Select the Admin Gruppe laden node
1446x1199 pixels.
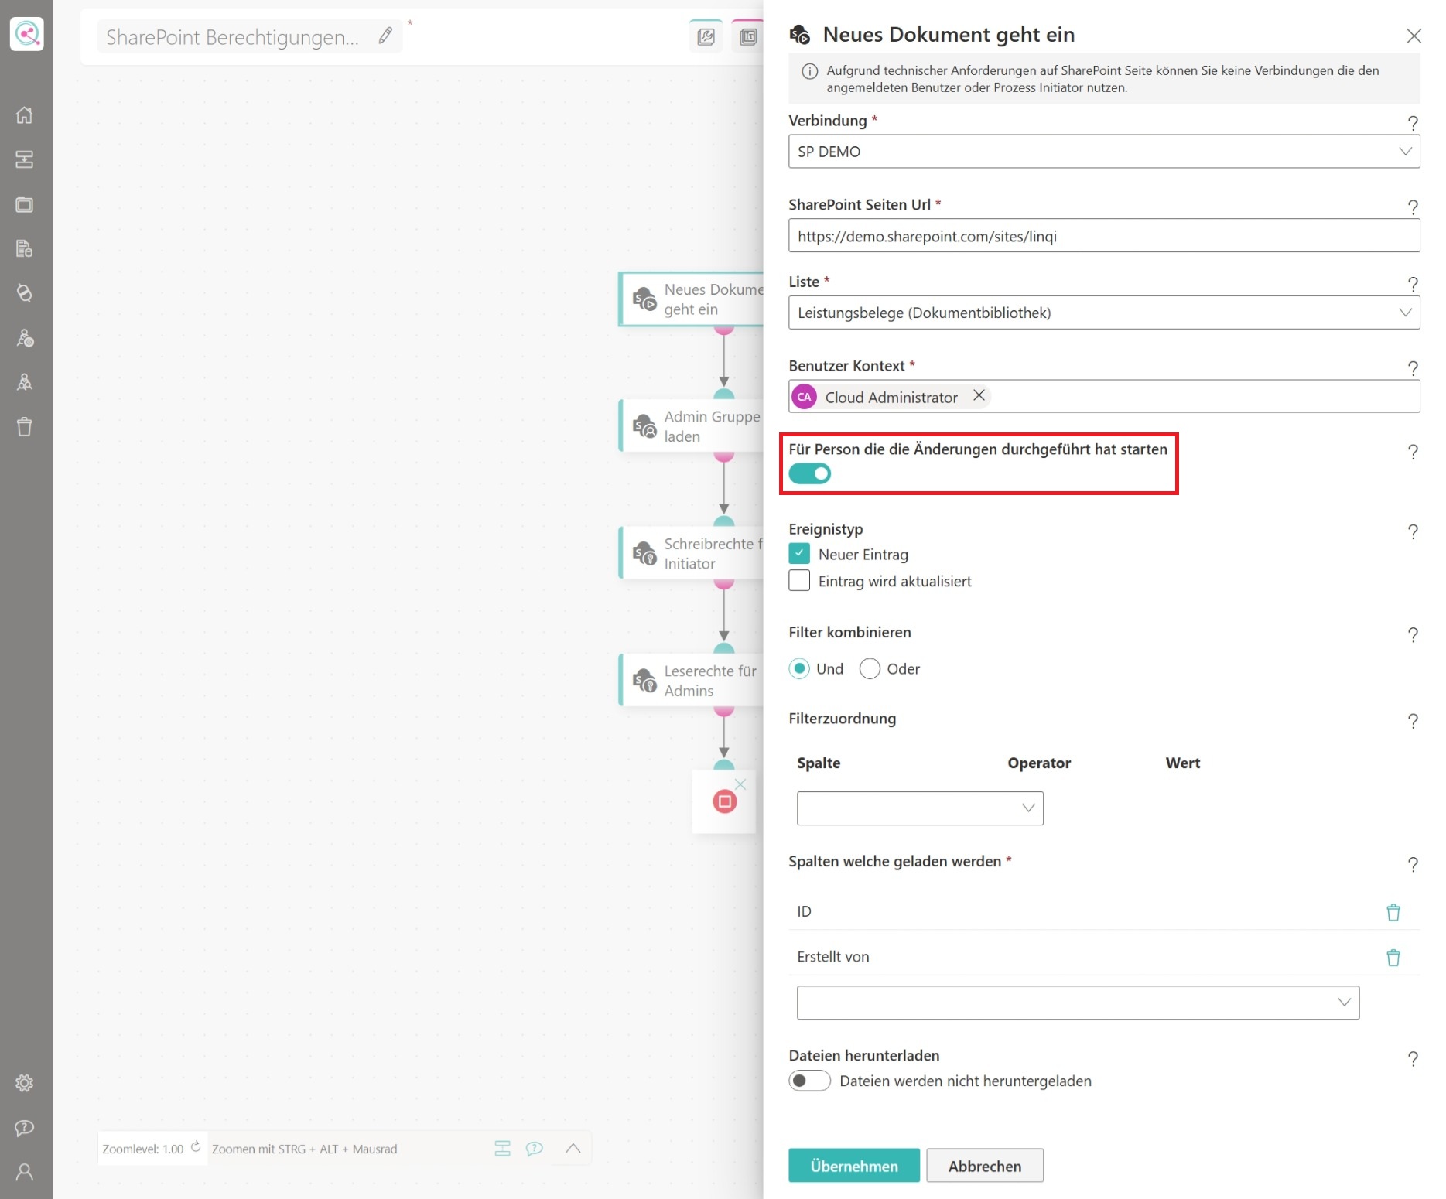coord(692,426)
